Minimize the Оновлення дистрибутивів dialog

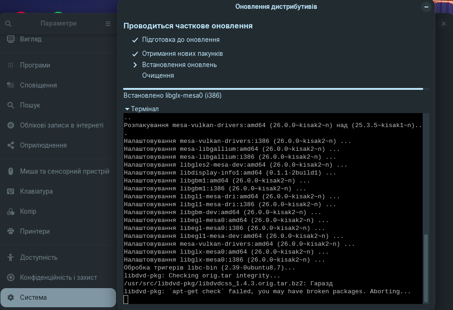tap(426, 7)
